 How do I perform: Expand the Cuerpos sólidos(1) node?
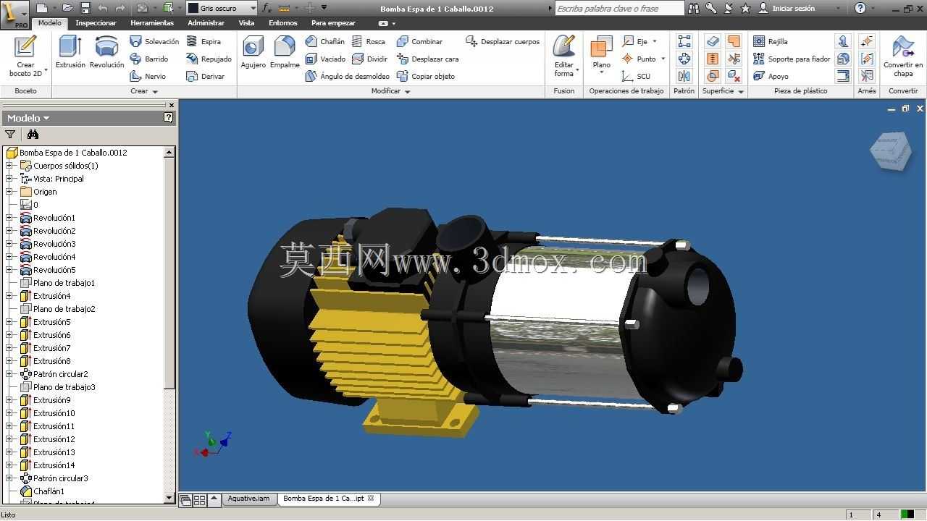click(9, 166)
